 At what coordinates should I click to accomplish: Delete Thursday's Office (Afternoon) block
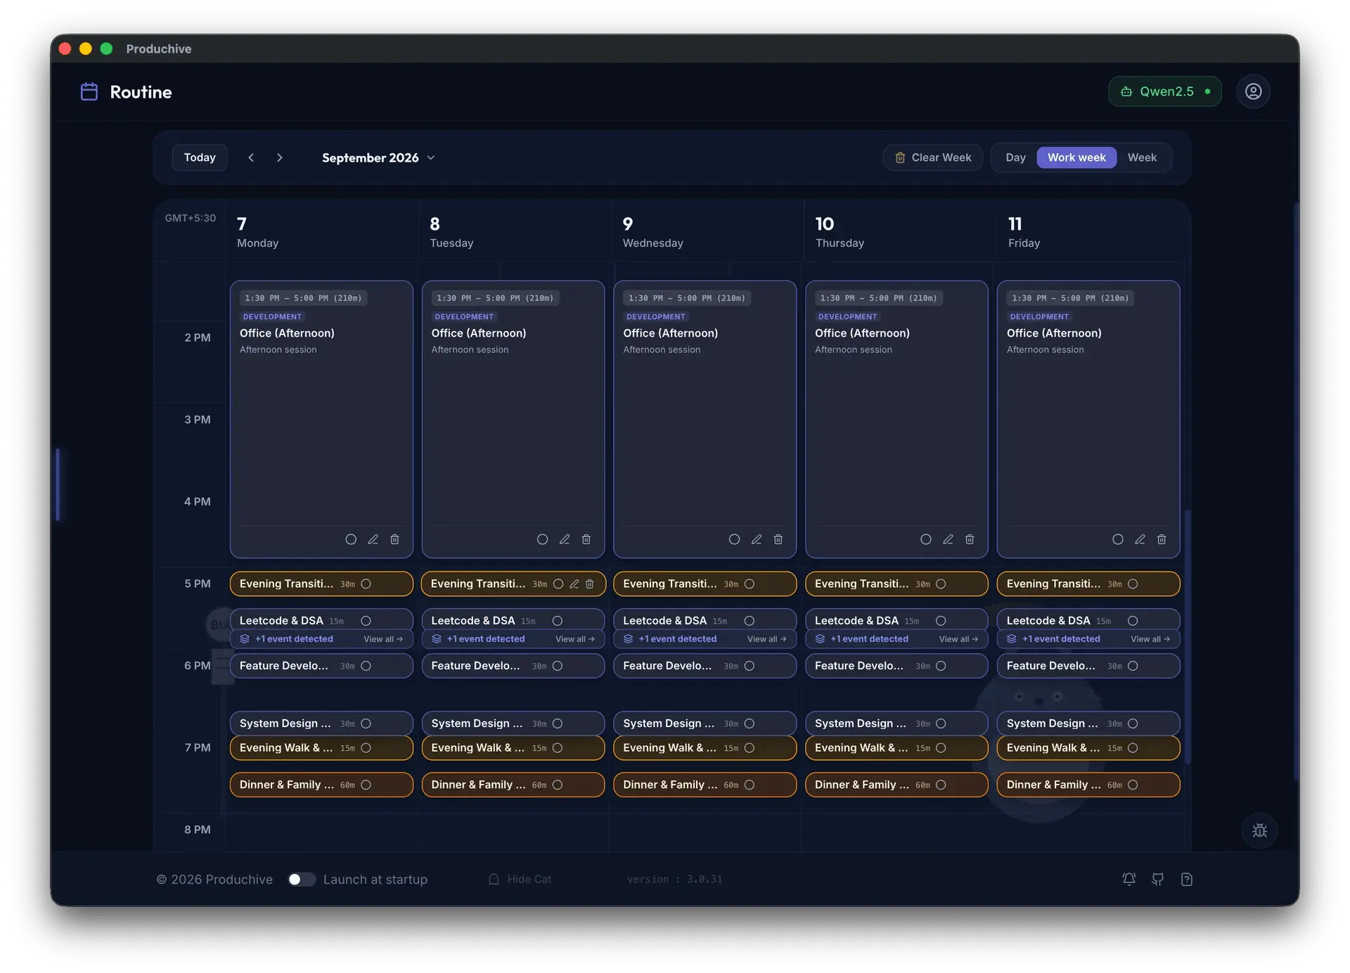(x=970, y=539)
